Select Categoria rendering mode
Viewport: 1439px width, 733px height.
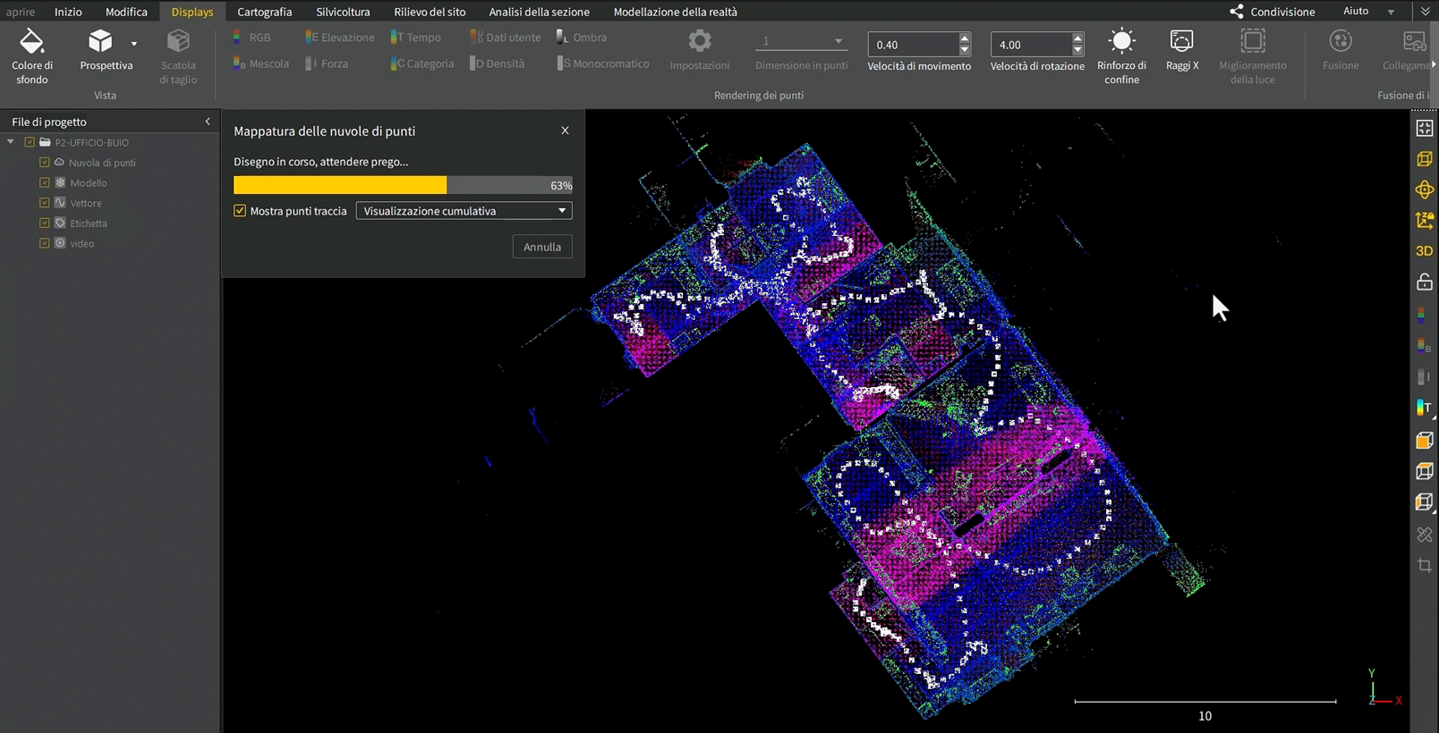coord(421,63)
